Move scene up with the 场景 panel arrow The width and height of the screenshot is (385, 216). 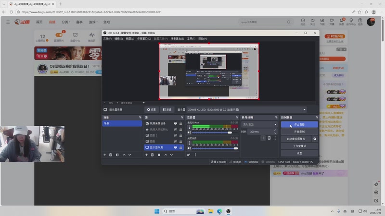124,155
